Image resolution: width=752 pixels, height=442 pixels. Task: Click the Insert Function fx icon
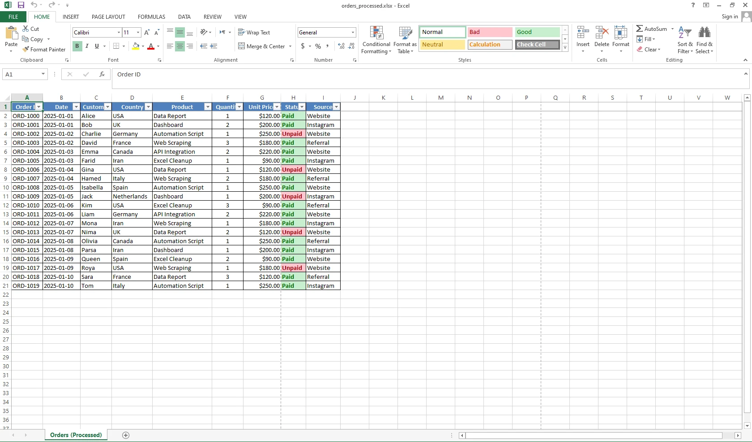102,75
